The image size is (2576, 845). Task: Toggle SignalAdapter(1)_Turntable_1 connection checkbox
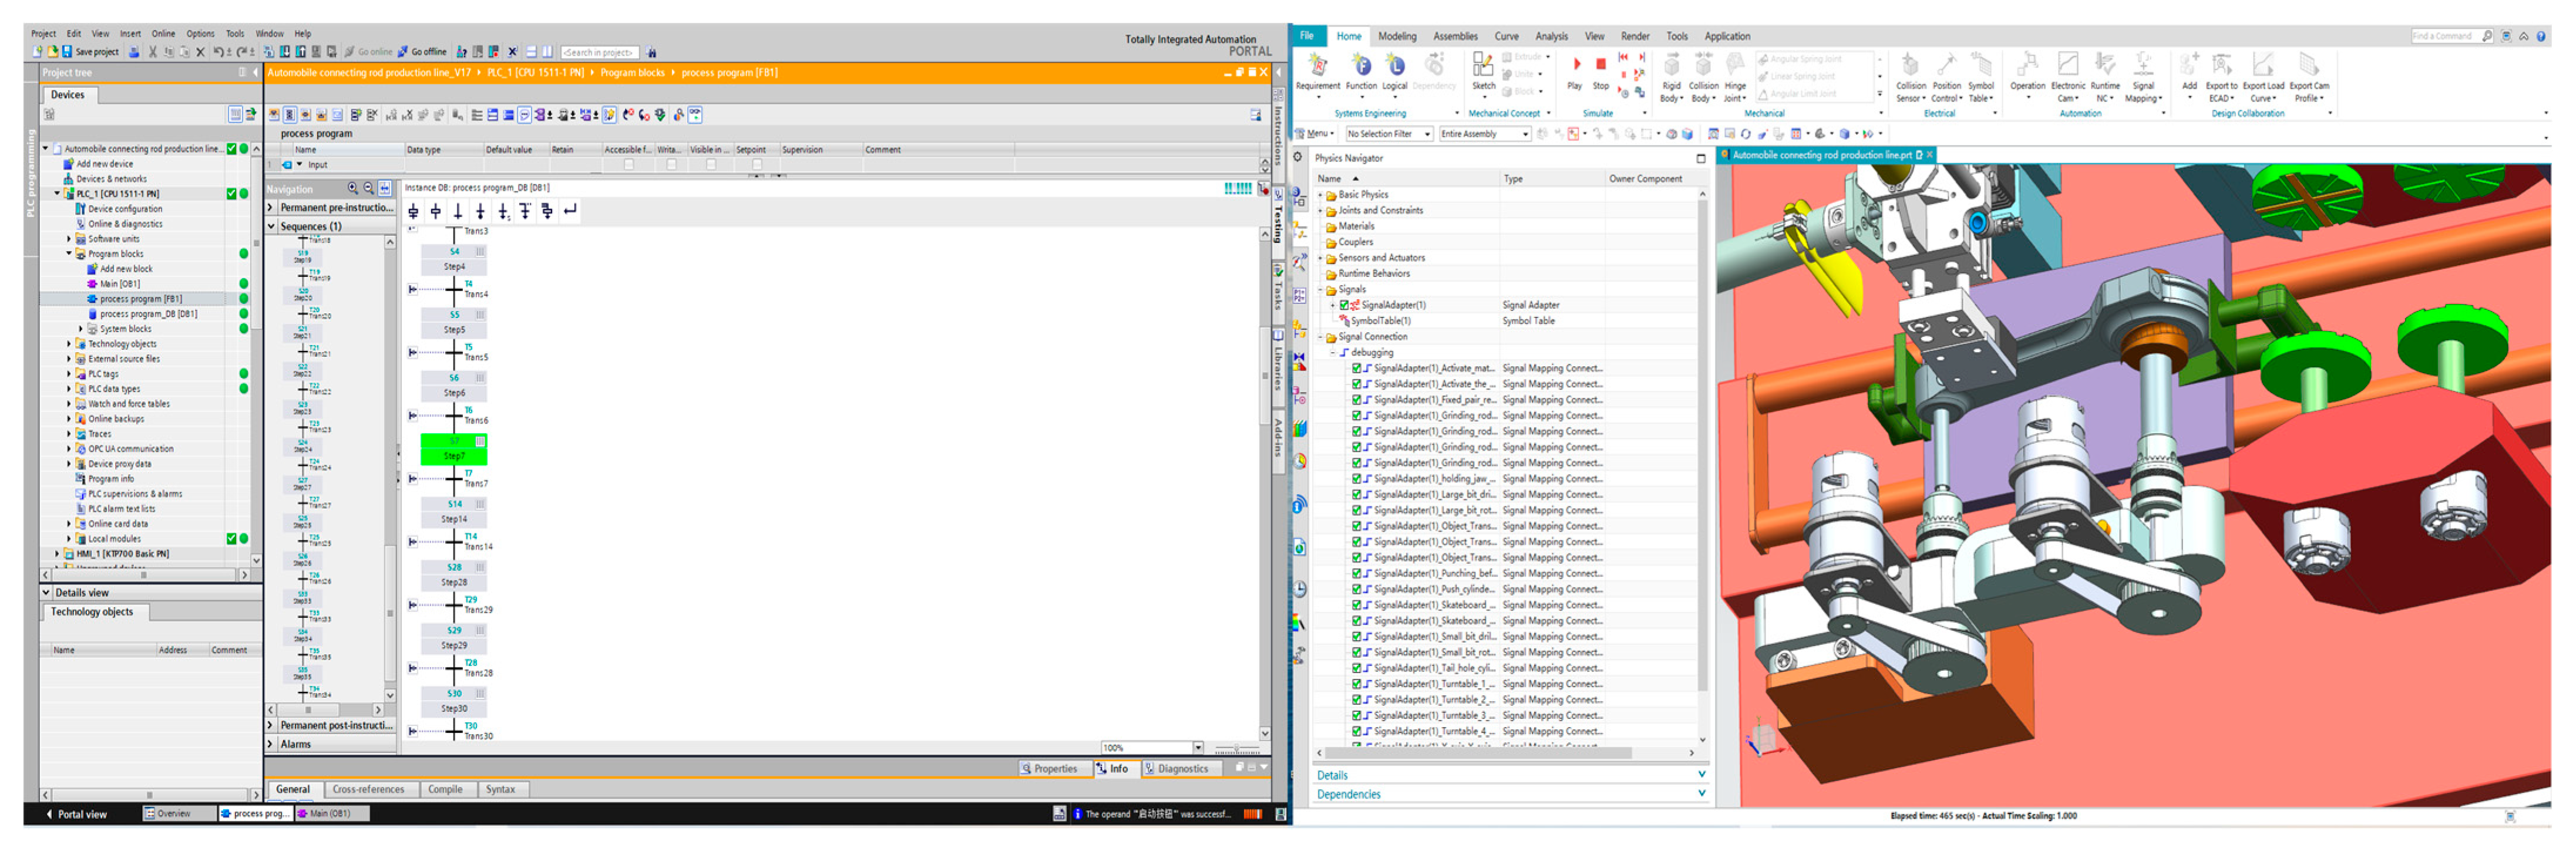(1356, 684)
